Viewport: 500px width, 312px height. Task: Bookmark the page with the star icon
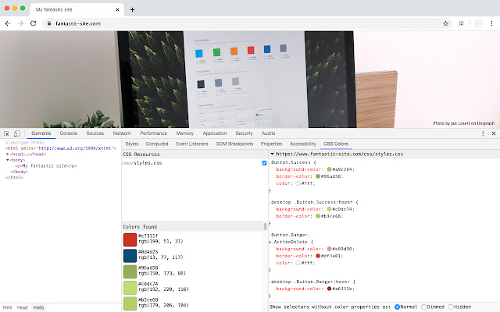click(x=445, y=23)
